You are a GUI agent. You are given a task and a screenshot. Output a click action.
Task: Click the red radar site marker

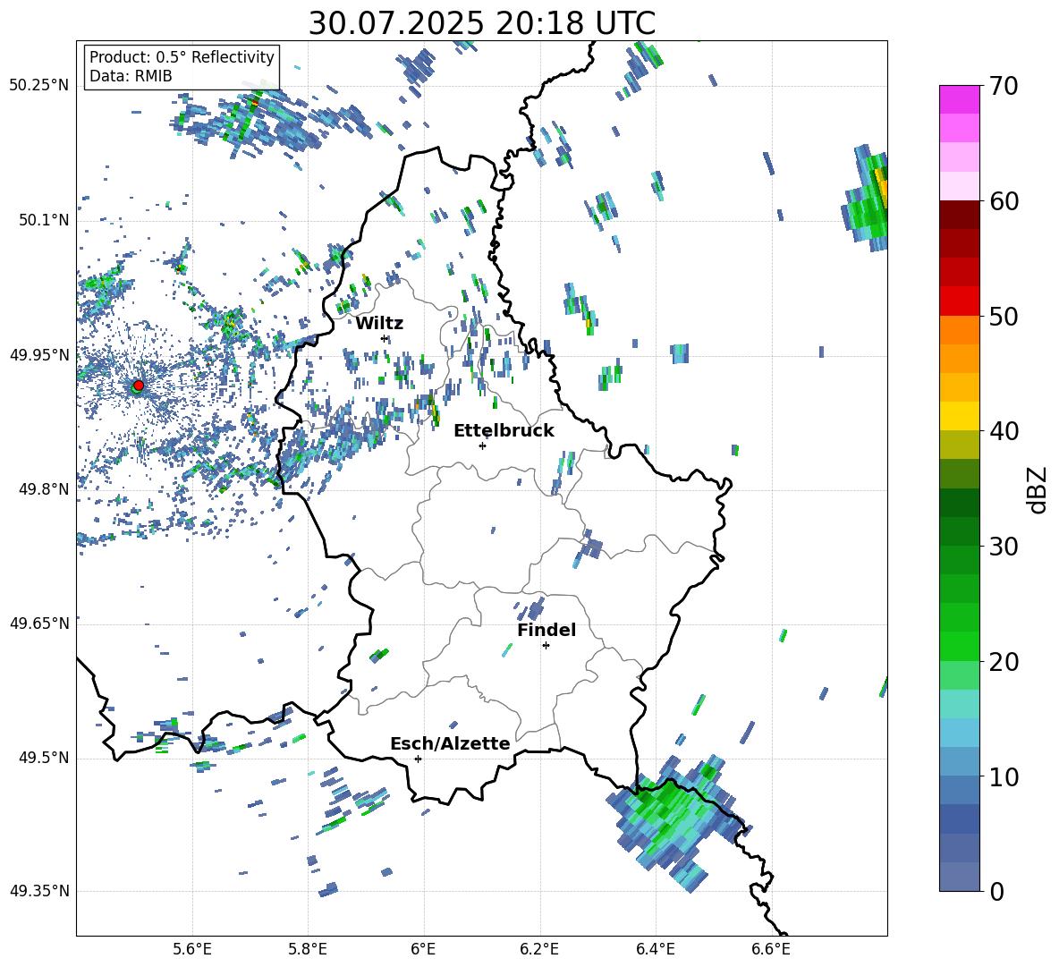pos(139,385)
